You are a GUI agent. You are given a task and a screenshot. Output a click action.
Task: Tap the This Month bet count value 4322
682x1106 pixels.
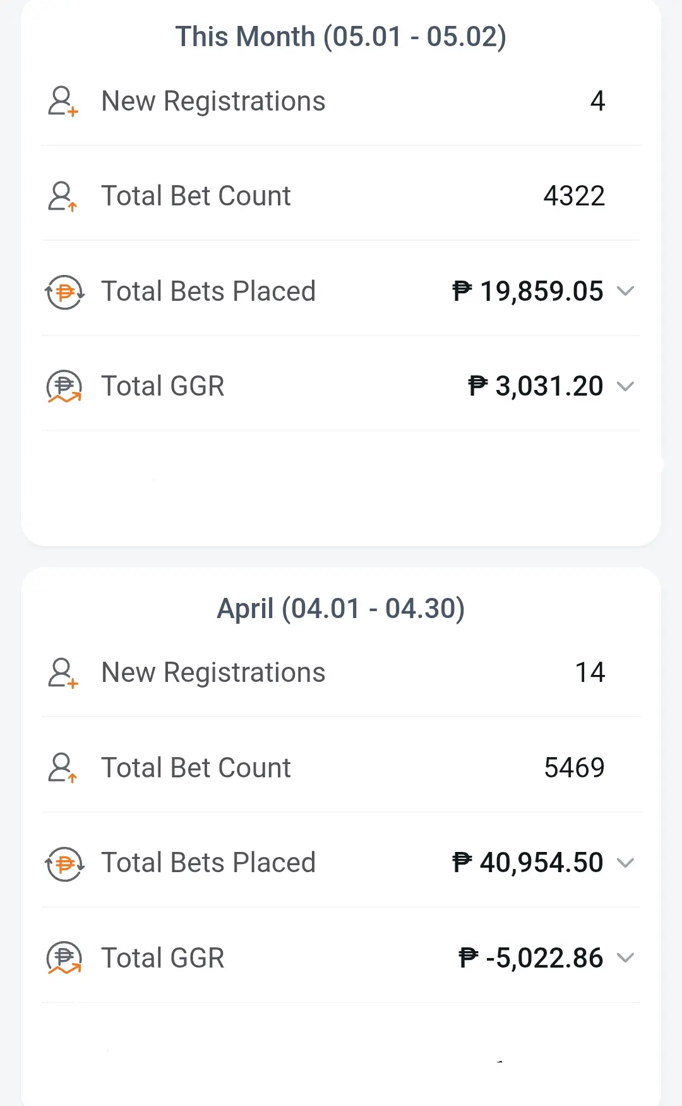pyautogui.click(x=575, y=196)
